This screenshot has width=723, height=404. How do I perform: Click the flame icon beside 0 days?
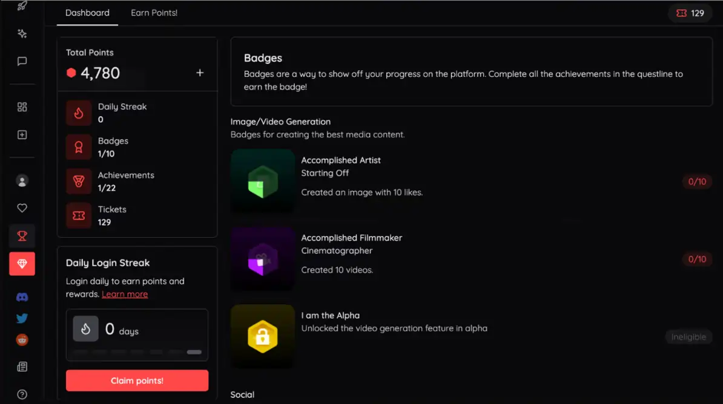pyautogui.click(x=85, y=328)
